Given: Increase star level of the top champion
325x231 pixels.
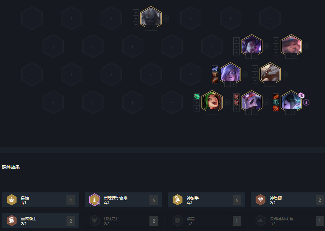Looking at the screenshot, I should click(x=154, y=28).
